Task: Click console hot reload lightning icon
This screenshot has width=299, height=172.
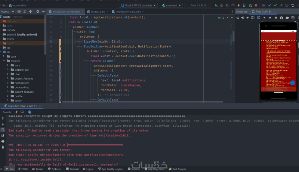Action: (16, 112)
